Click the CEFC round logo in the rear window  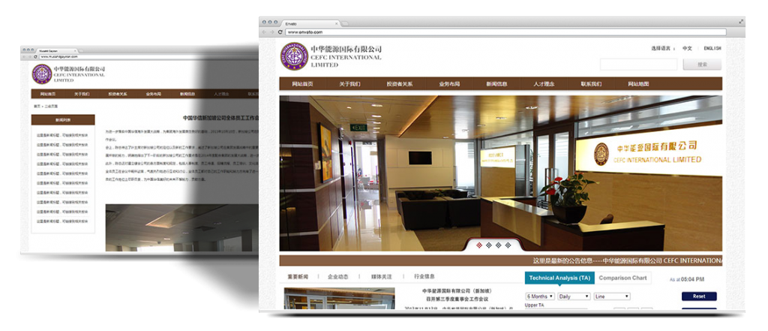point(42,74)
